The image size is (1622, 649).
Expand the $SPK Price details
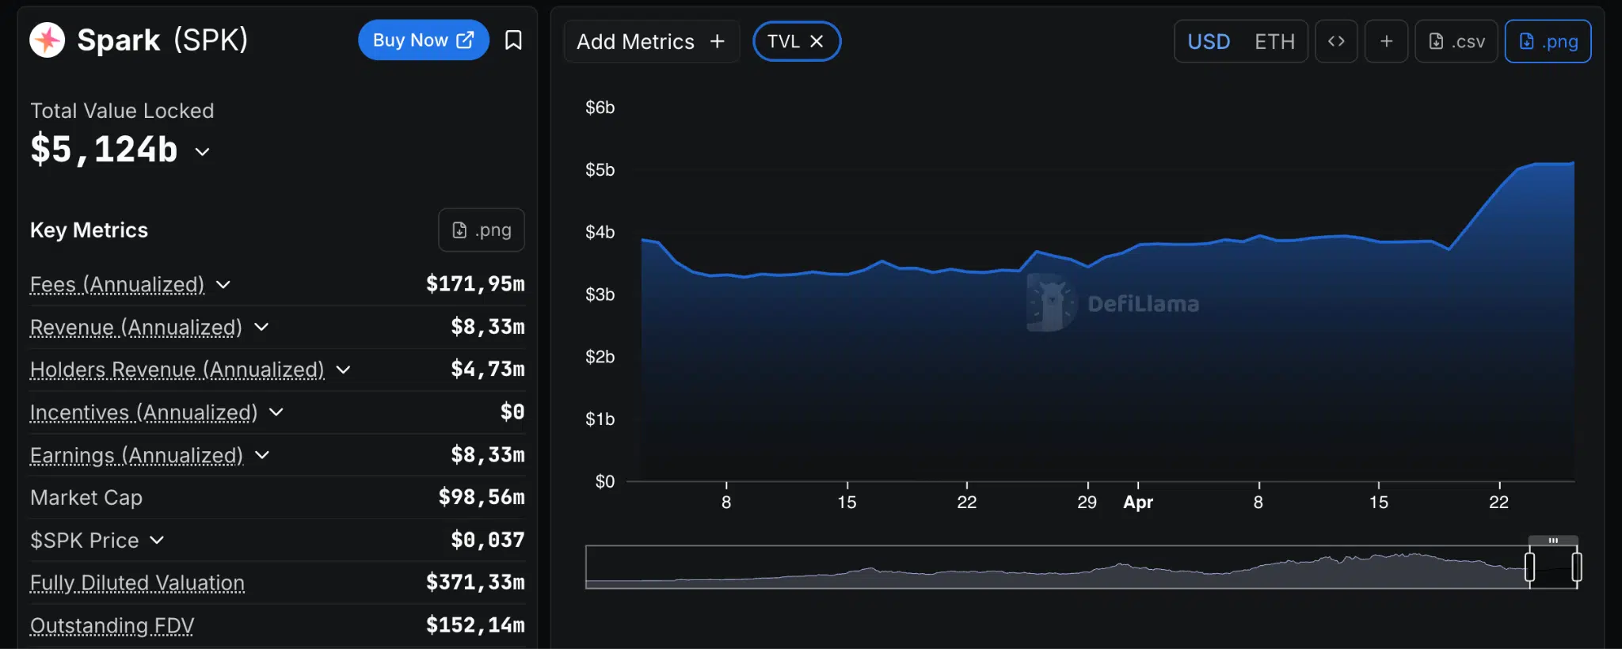click(157, 540)
